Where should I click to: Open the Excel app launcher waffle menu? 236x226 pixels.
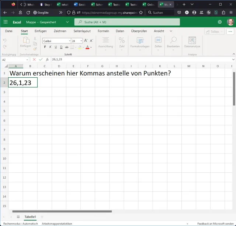tap(6, 22)
